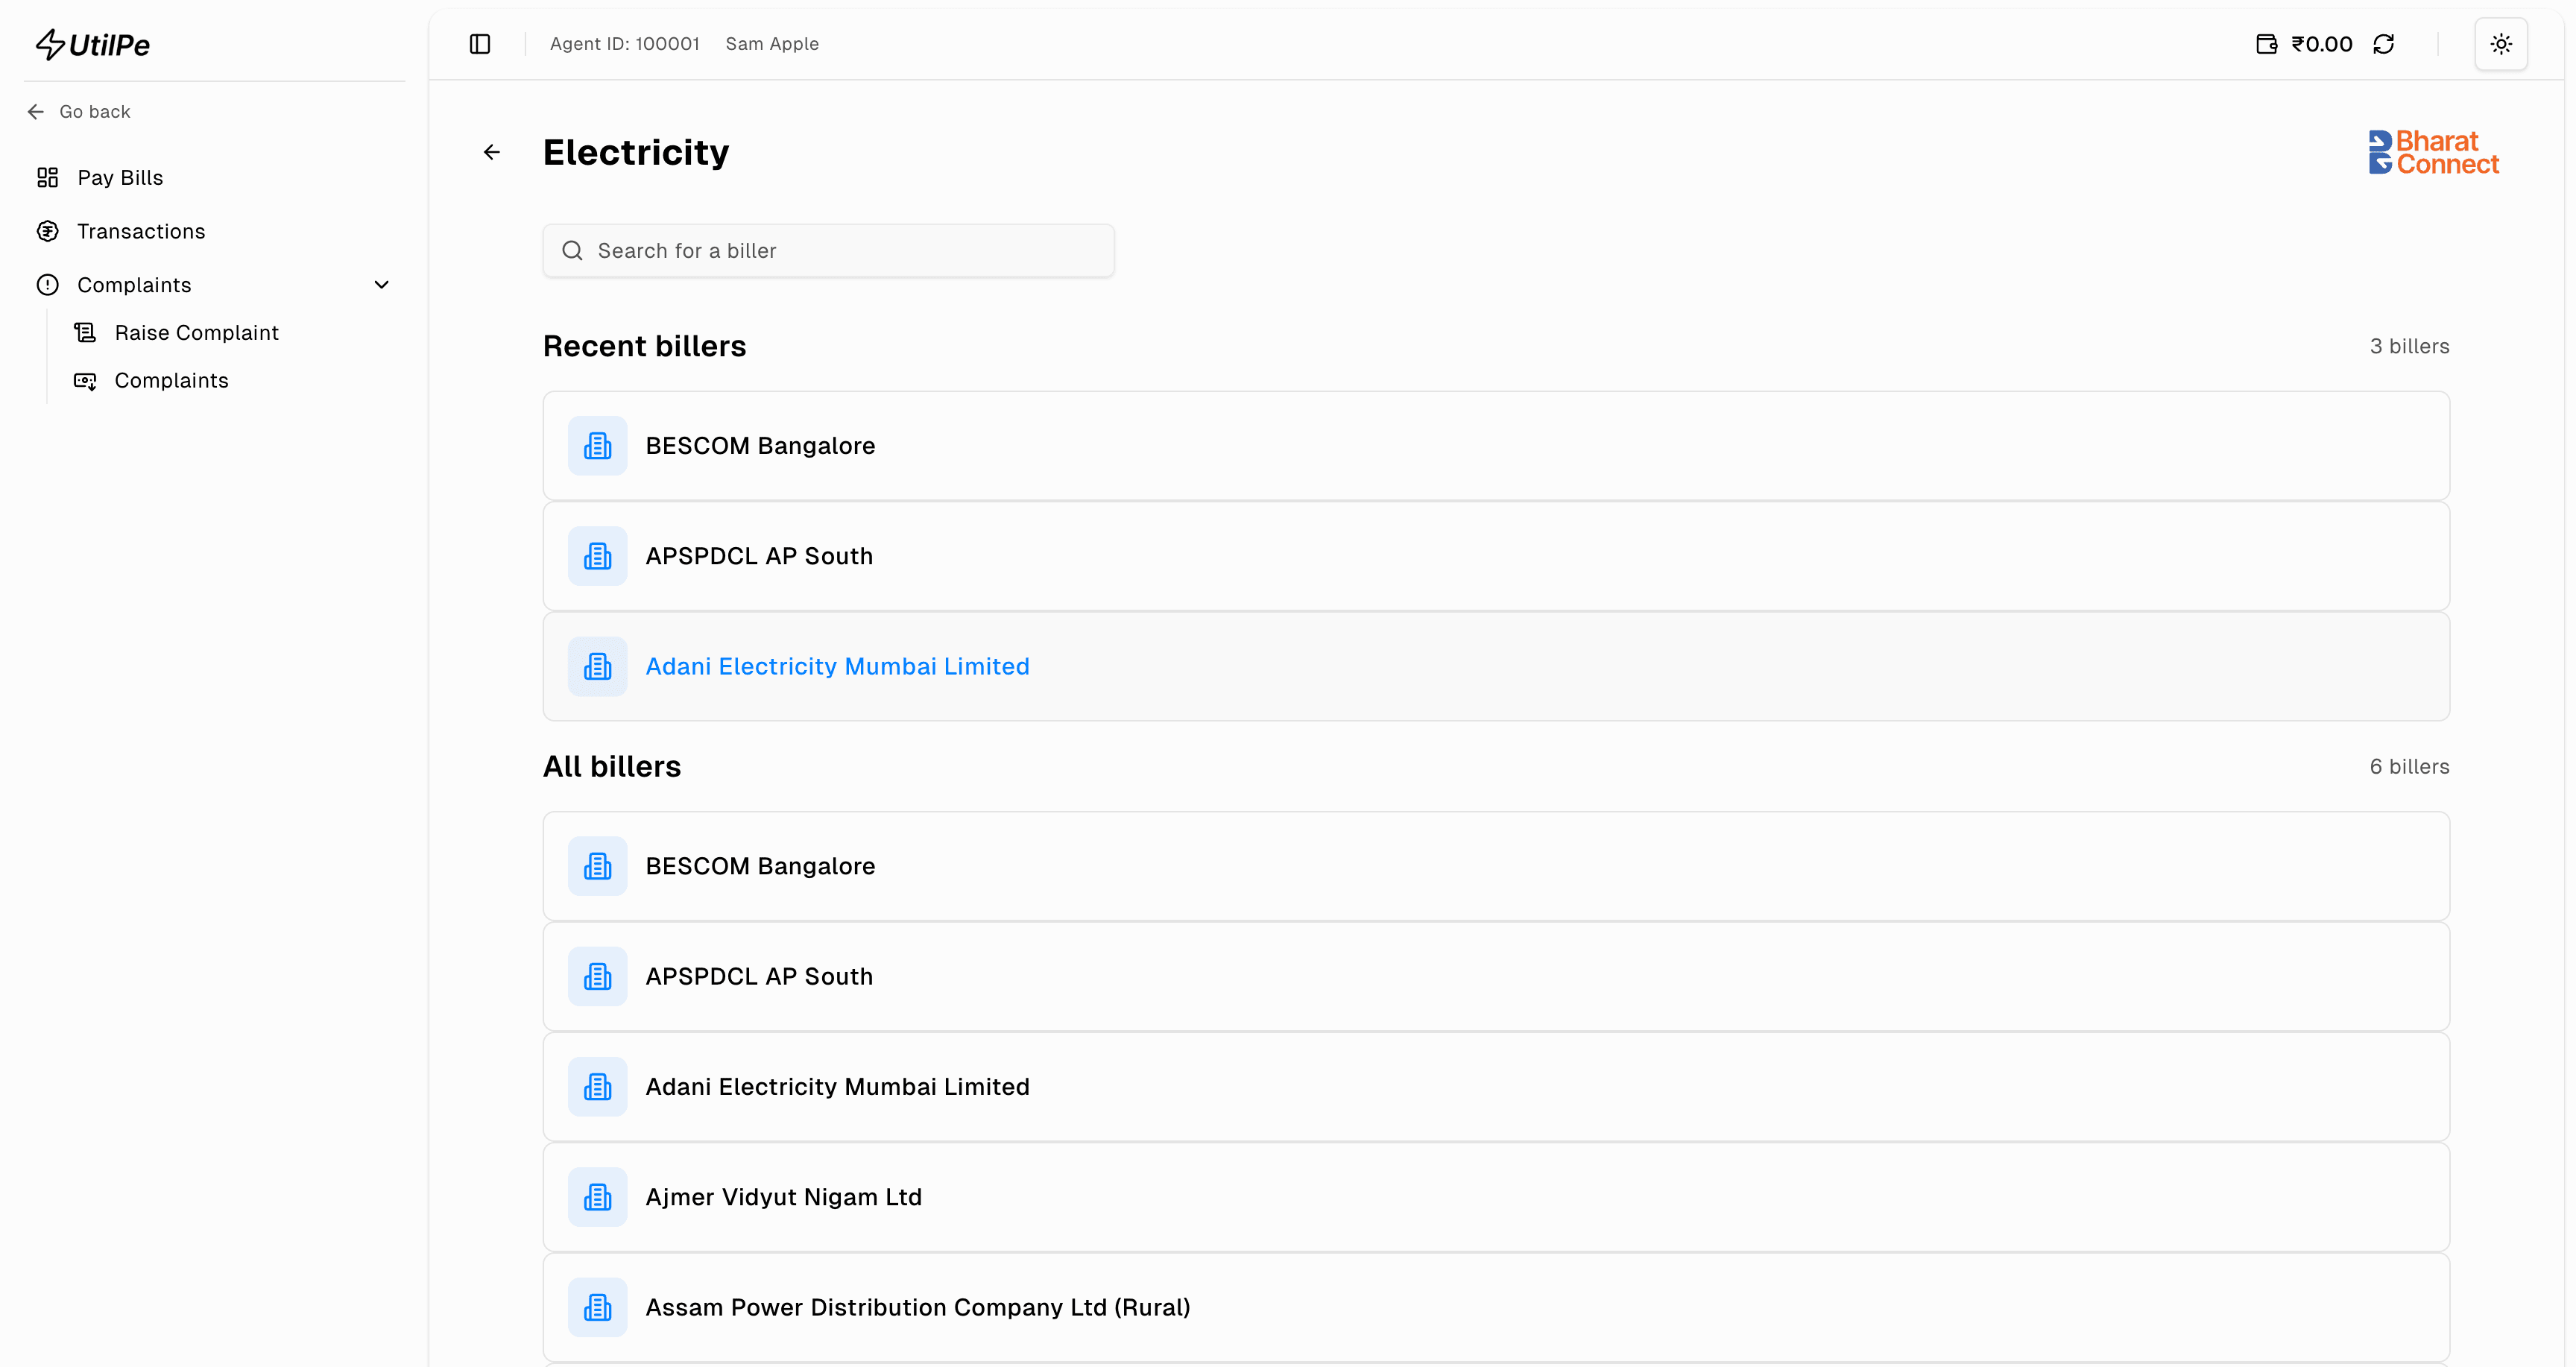This screenshot has height=1367, width=2576.
Task: Click the Transactions sidebar icon
Action: pos(47,231)
